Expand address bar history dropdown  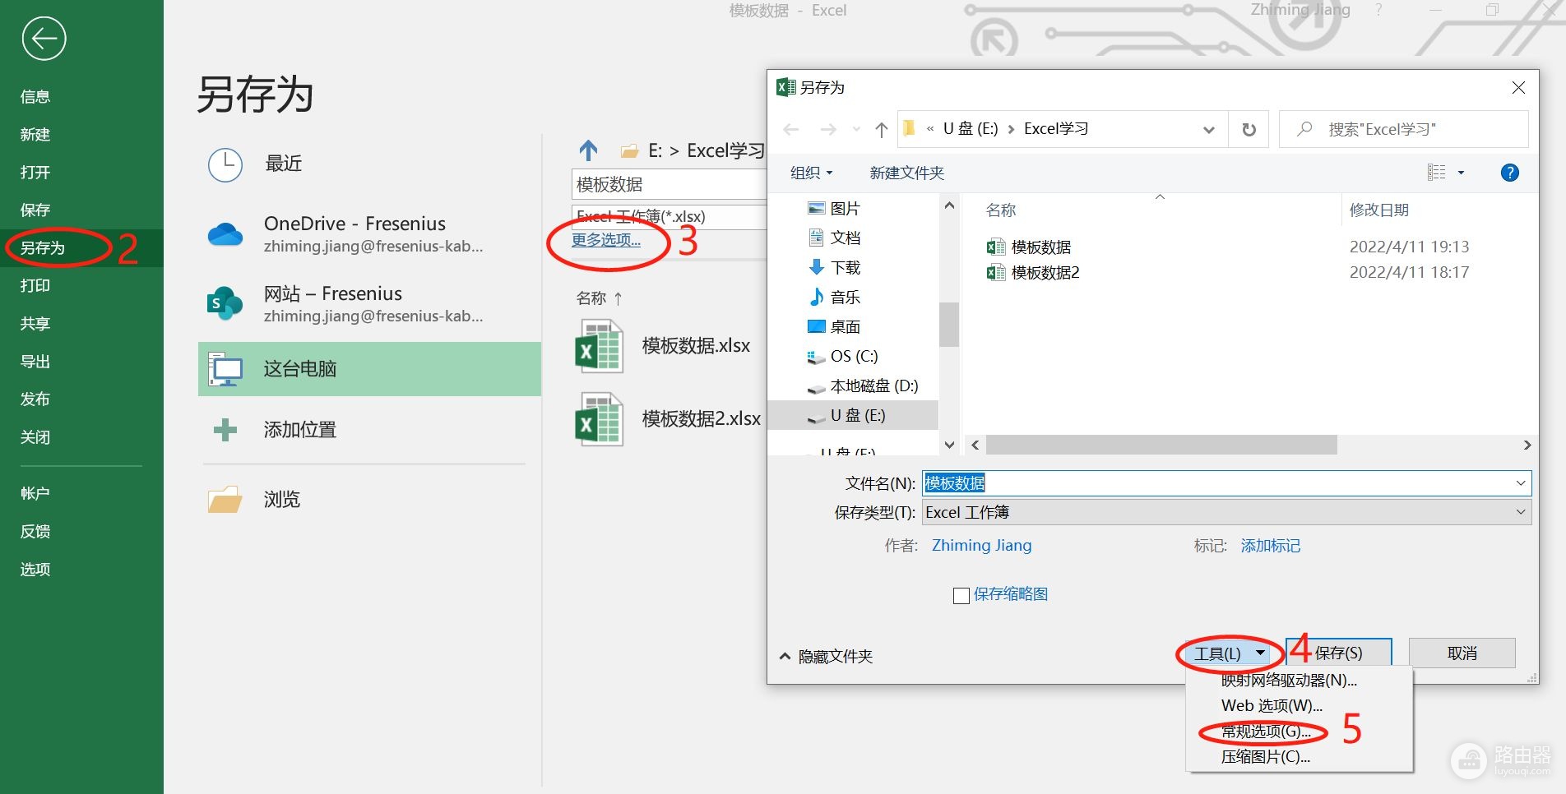(x=1208, y=130)
